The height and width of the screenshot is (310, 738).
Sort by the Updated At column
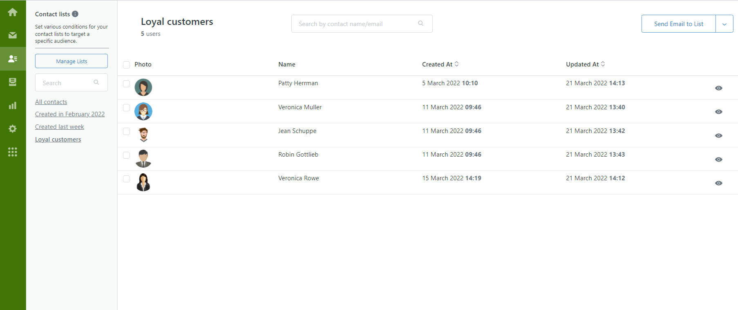tap(586, 64)
